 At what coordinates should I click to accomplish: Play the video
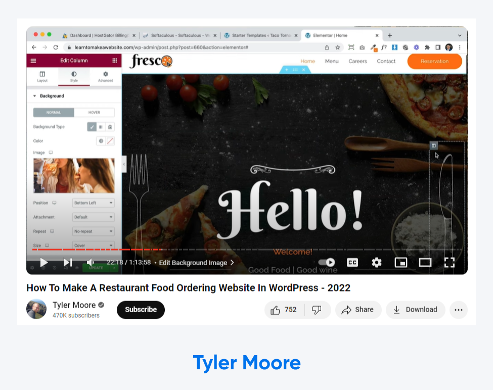pos(44,262)
